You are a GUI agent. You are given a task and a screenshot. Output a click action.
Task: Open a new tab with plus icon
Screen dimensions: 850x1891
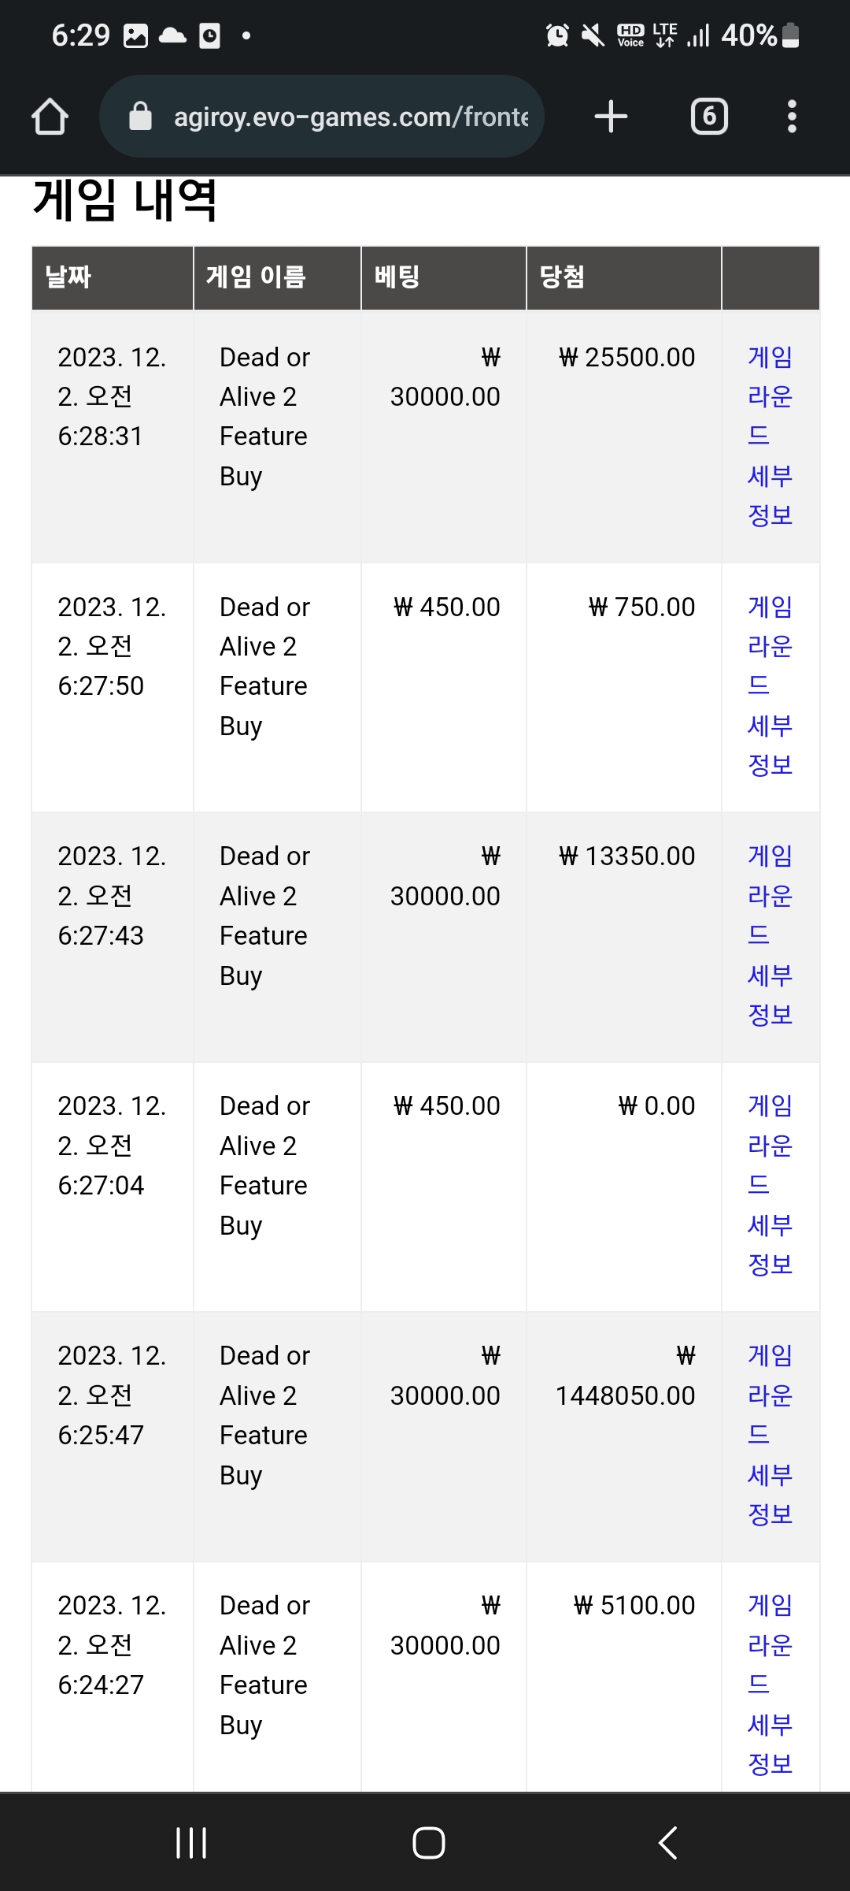(611, 117)
